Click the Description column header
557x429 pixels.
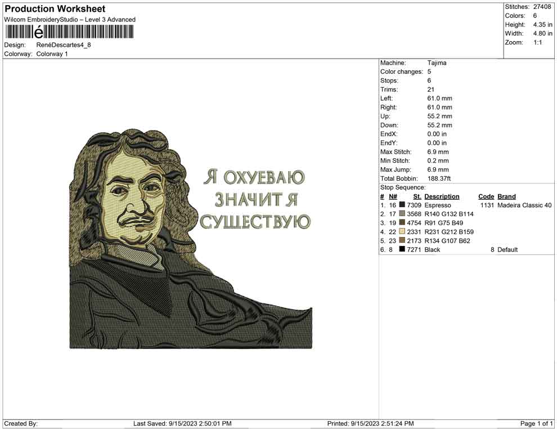(442, 196)
